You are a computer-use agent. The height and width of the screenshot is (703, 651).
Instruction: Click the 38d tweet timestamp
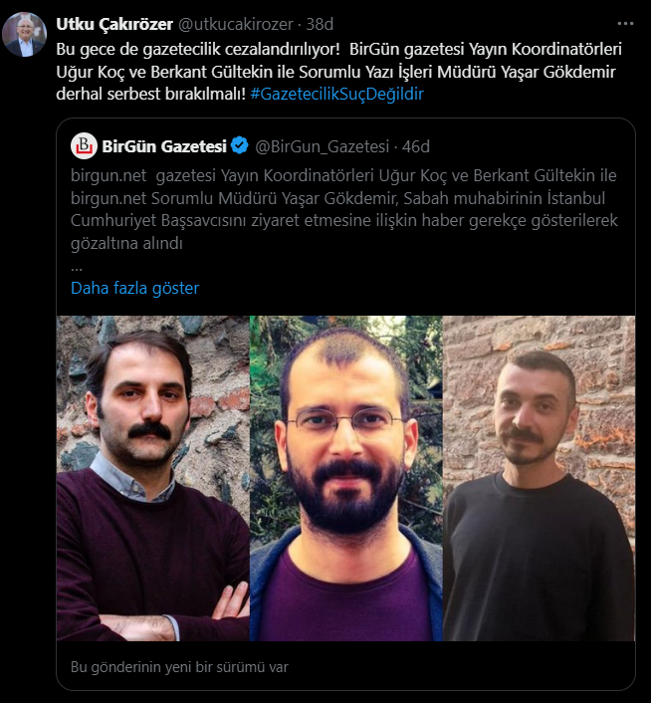coord(320,24)
